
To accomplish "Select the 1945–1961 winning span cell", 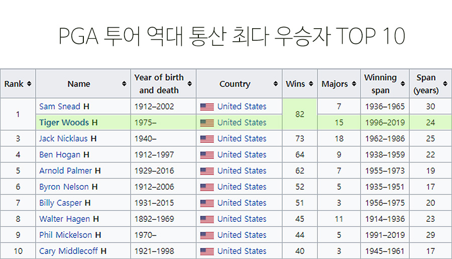I will tap(385, 251).
